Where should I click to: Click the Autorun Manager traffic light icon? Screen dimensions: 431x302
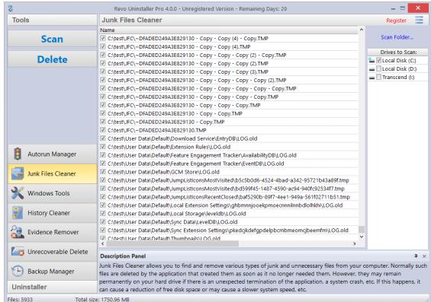pyautogui.click(x=18, y=154)
